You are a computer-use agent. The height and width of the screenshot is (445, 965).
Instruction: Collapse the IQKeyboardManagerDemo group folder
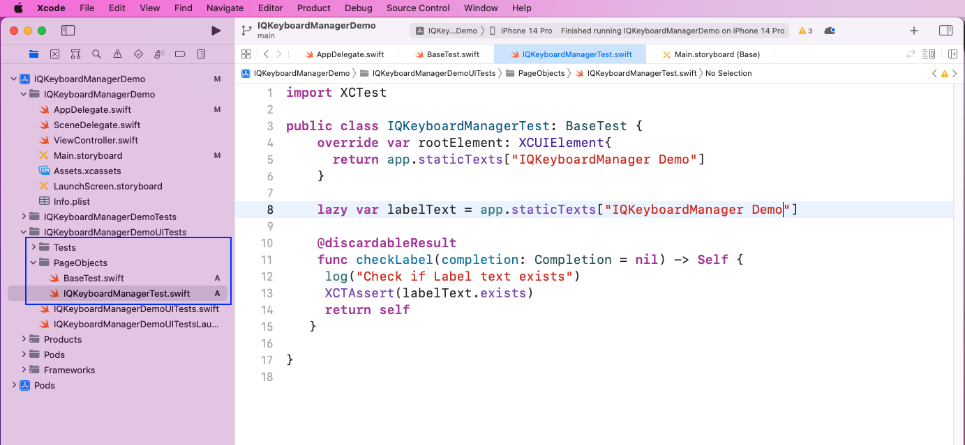[24, 95]
